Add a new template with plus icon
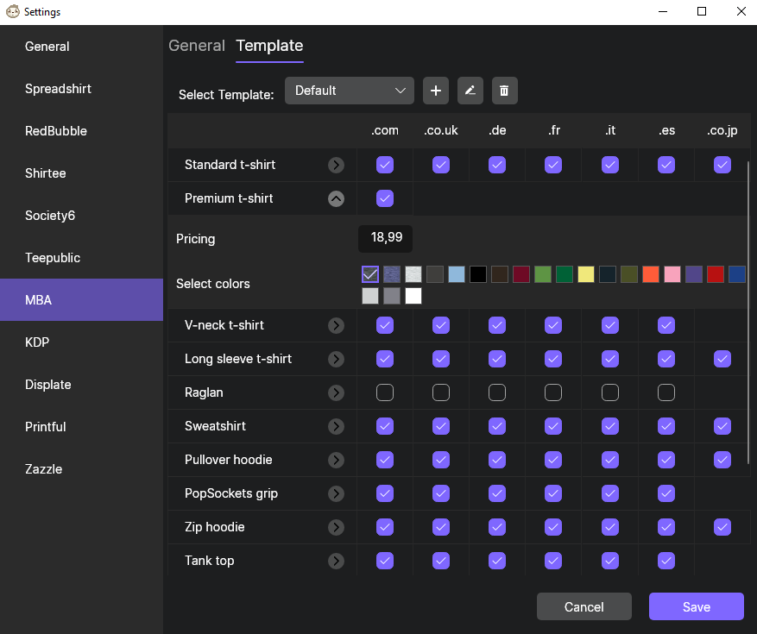This screenshot has height=634, width=757. pos(435,91)
